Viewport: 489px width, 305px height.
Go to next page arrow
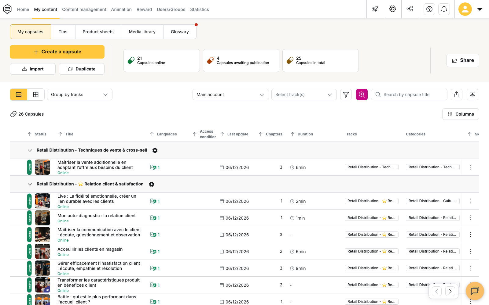click(450, 291)
